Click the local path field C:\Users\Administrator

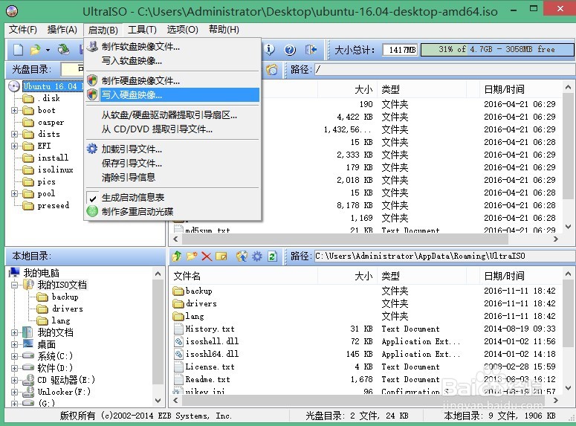click(444, 256)
